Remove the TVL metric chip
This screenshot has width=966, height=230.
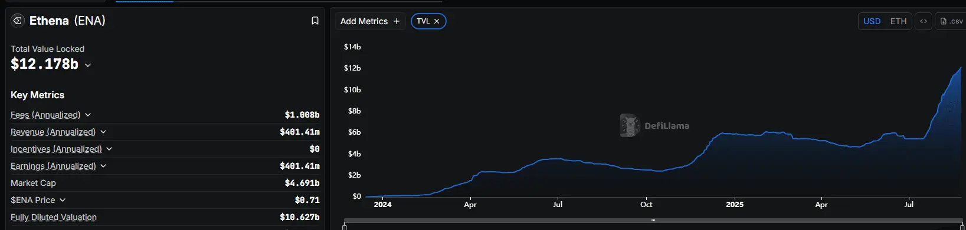coord(437,21)
